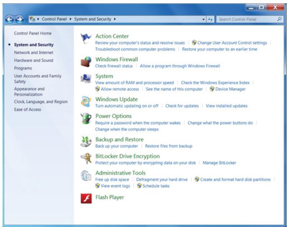287x227 pixels.
Task: Click the Action Center flag icon
Action: pos(86,38)
